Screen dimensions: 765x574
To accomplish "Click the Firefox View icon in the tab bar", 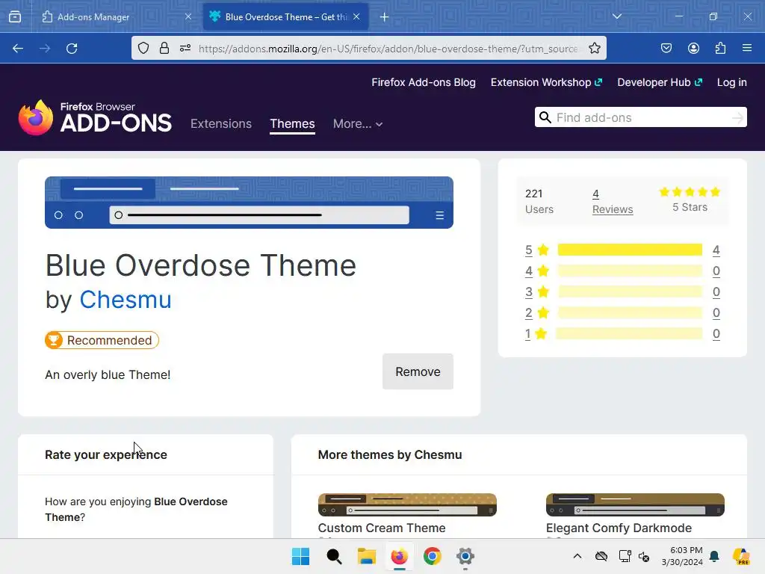I will [15, 17].
